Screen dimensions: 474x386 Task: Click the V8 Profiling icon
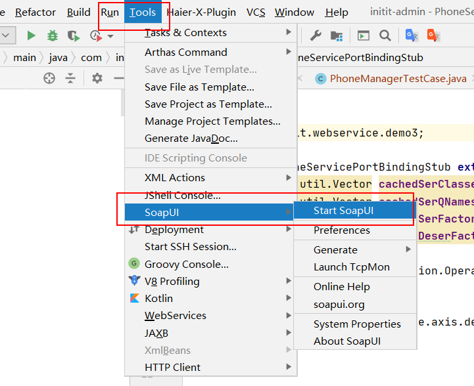click(134, 280)
